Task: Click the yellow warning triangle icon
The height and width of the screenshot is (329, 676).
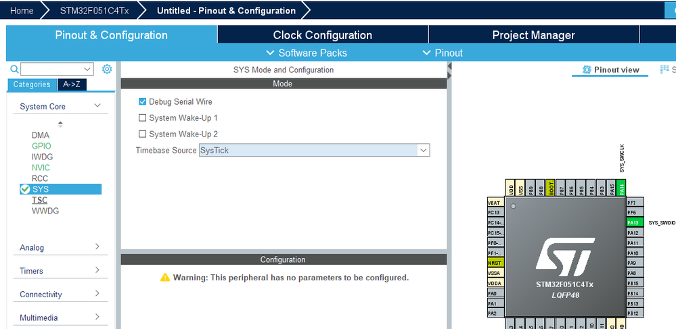Action: tap(165, 278)
